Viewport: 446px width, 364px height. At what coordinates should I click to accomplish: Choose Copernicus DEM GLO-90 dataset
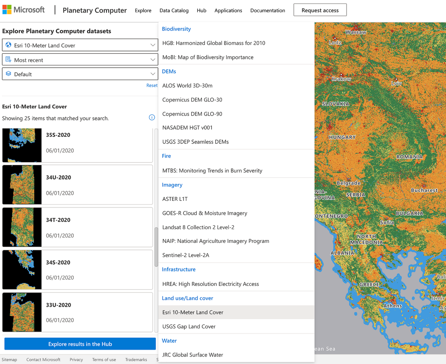236,113
